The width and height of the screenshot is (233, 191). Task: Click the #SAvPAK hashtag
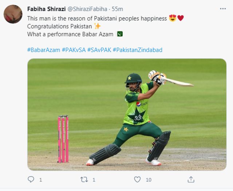(x=99, y=49)
